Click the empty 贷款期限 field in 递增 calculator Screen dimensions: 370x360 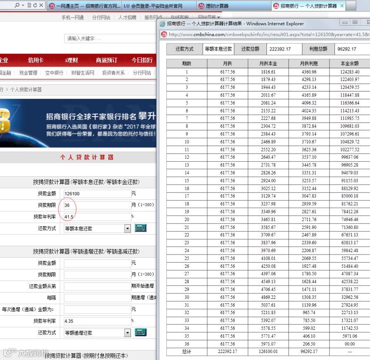click(97, 275)
